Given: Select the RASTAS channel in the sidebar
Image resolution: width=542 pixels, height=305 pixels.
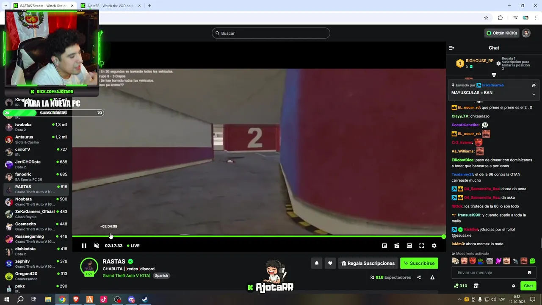Looking at the screenshot, I should [36, 189].
